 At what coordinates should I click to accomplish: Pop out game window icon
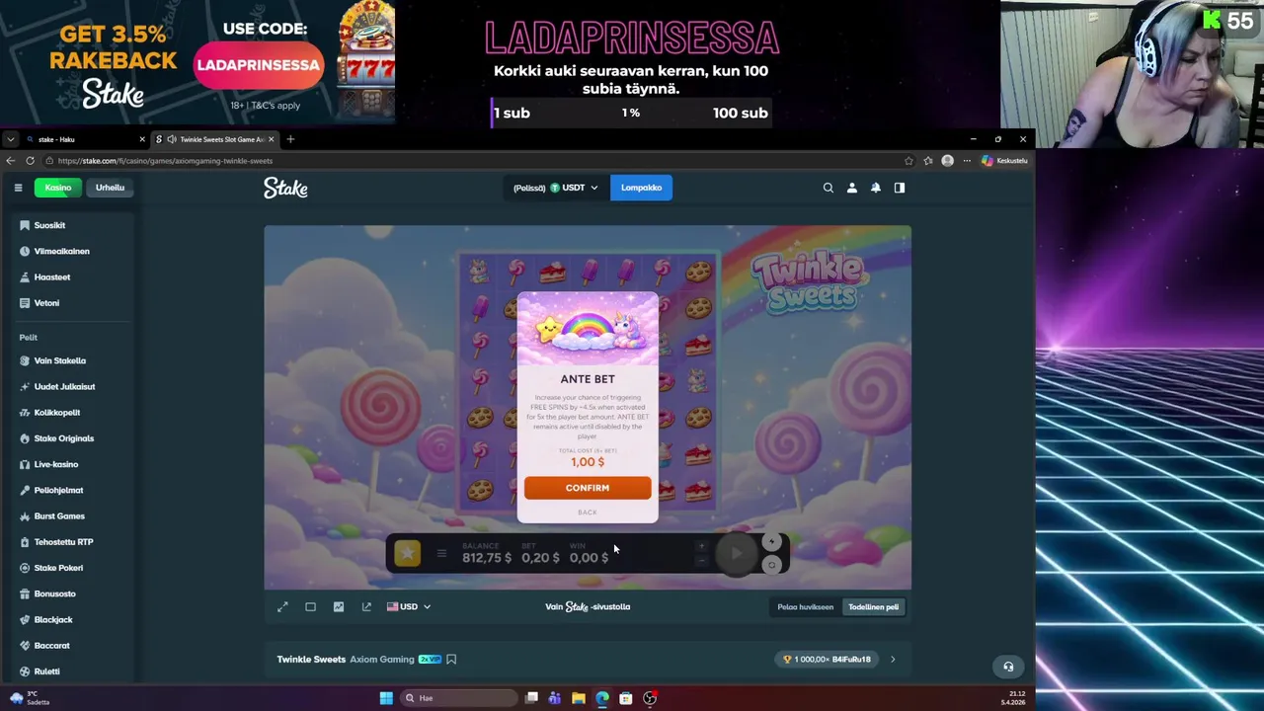point(366,606)
